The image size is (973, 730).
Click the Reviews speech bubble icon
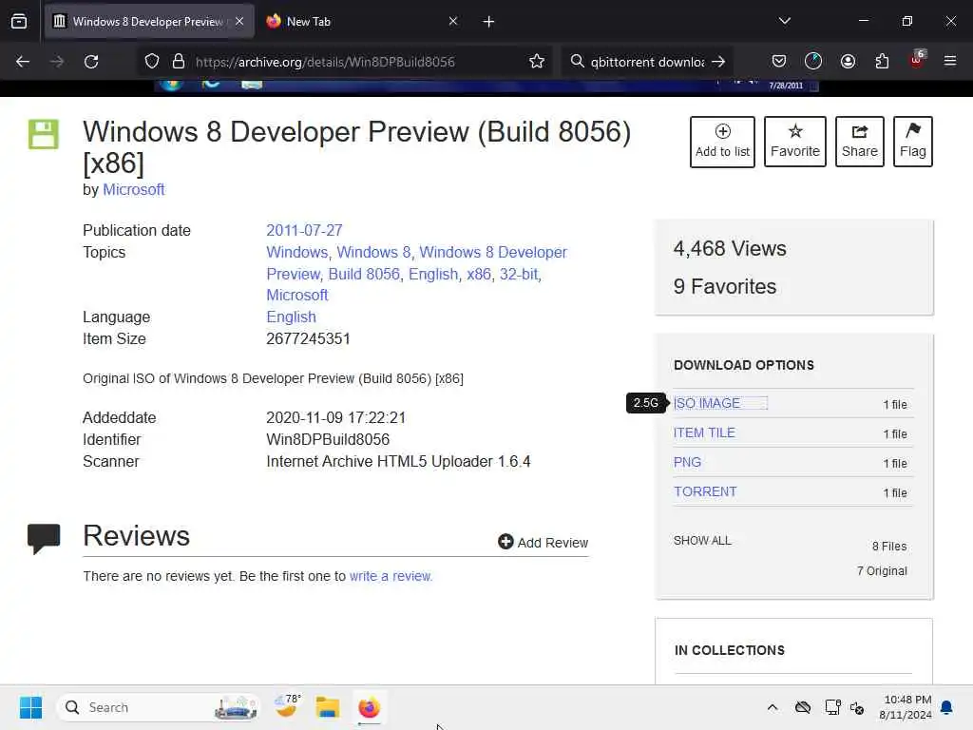click(44, 538)
